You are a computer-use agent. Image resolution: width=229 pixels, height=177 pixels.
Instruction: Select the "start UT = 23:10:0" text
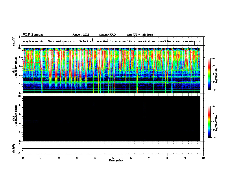coord(140,35)
